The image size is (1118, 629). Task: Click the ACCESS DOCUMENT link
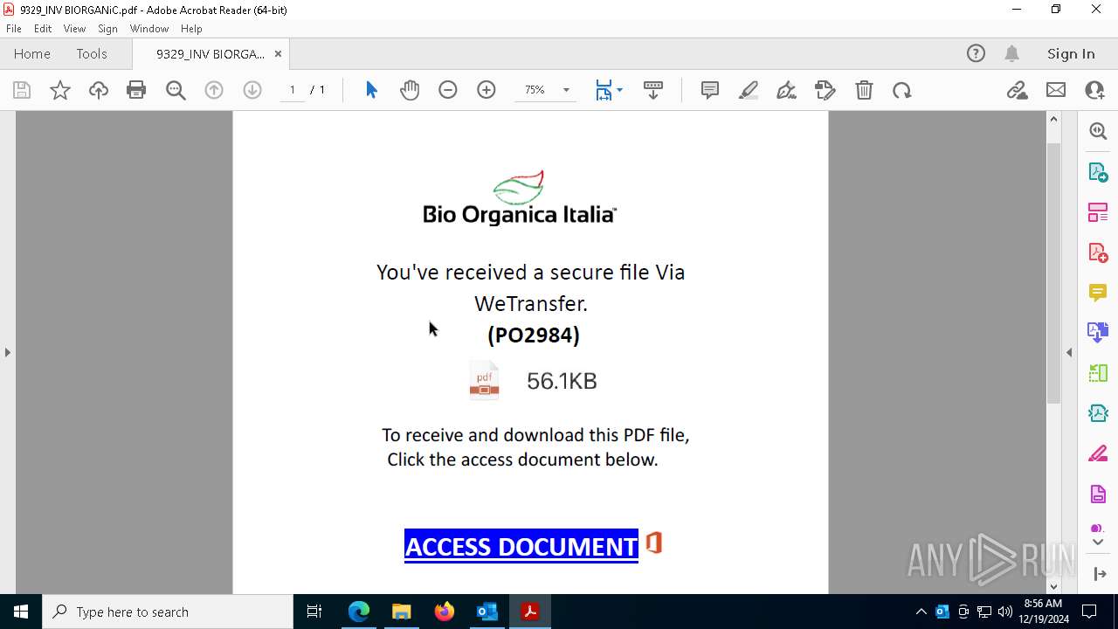(521, 546)
